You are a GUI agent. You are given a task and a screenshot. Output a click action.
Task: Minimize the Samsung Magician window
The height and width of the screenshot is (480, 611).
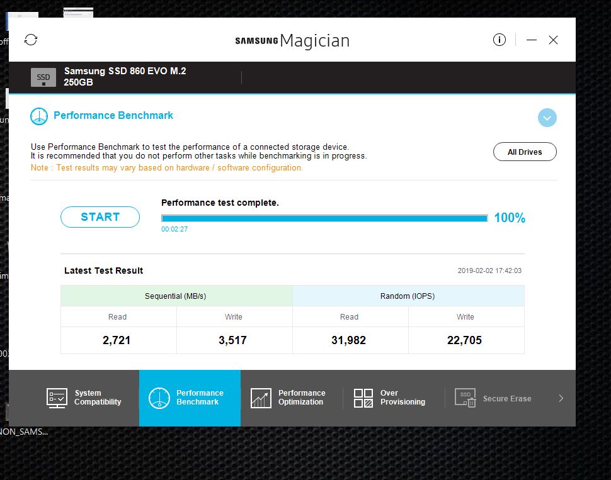[532, 40]
